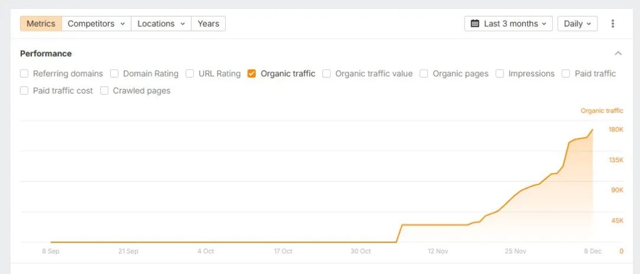Select the Paid traffic checkbox
This screenshot has width=640, height=274.
(566, 74)
